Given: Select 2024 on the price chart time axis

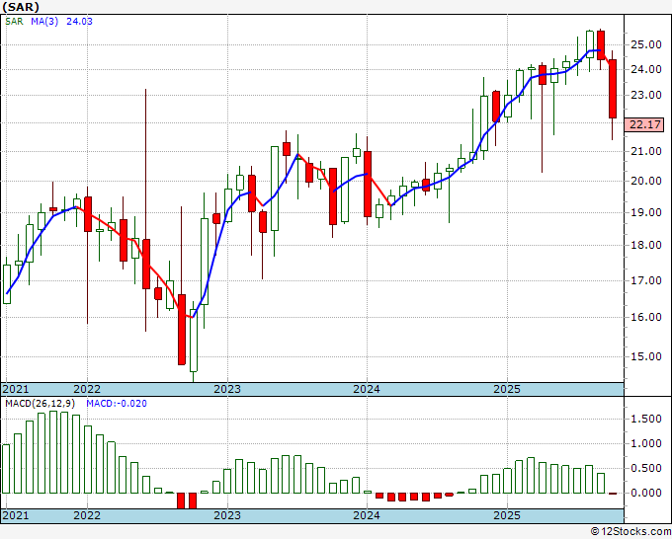Looking at the screenshot, I should (x=367, y=389).
